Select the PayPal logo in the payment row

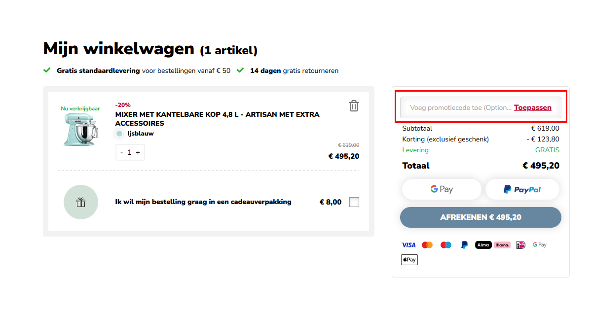pos(464,244)
